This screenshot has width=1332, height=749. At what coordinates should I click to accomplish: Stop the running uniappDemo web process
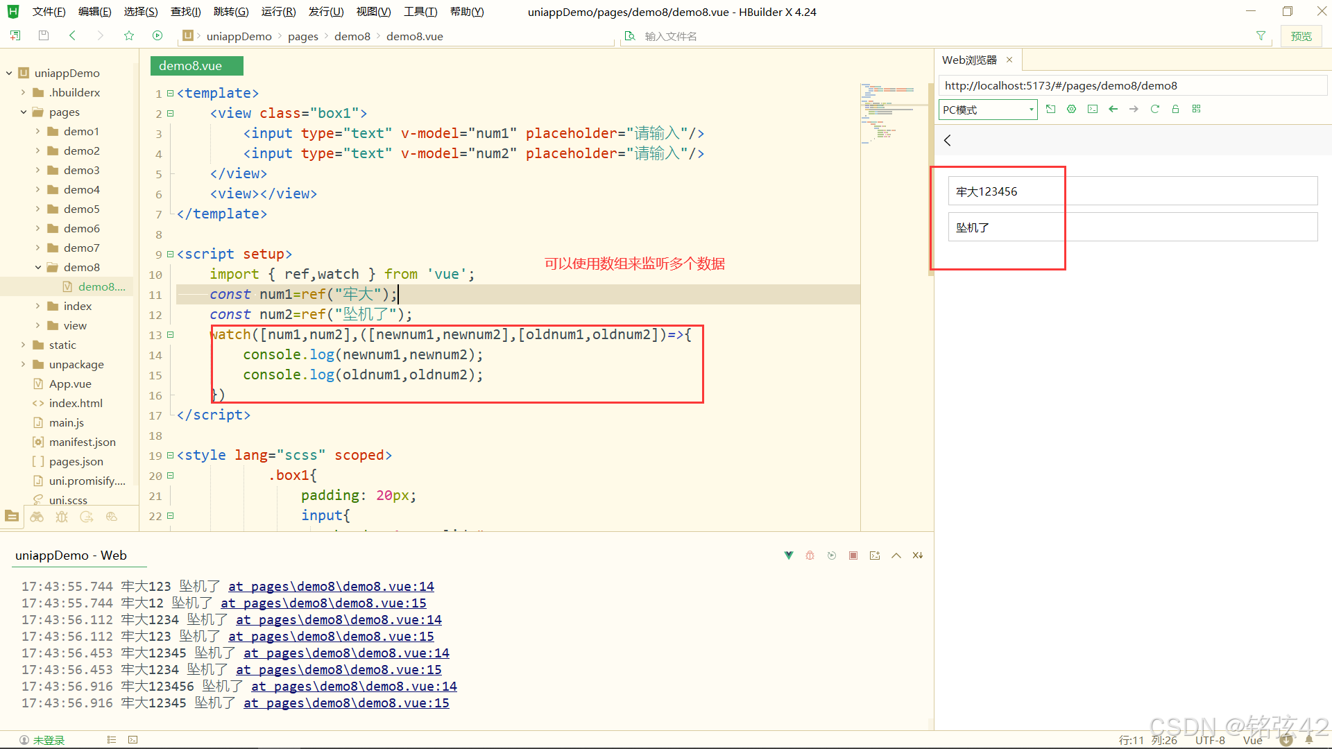(853, 556)
